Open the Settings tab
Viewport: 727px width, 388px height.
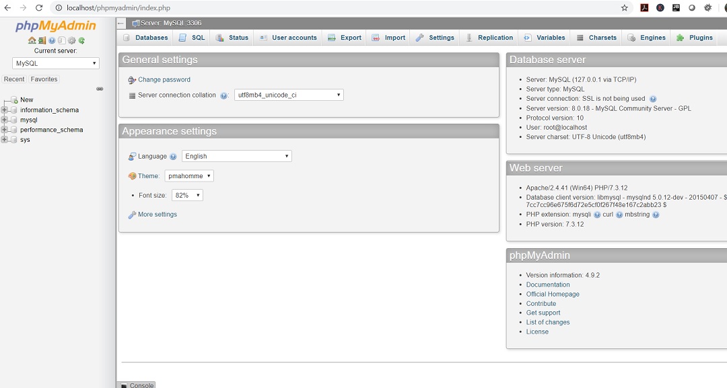[435, 38]
